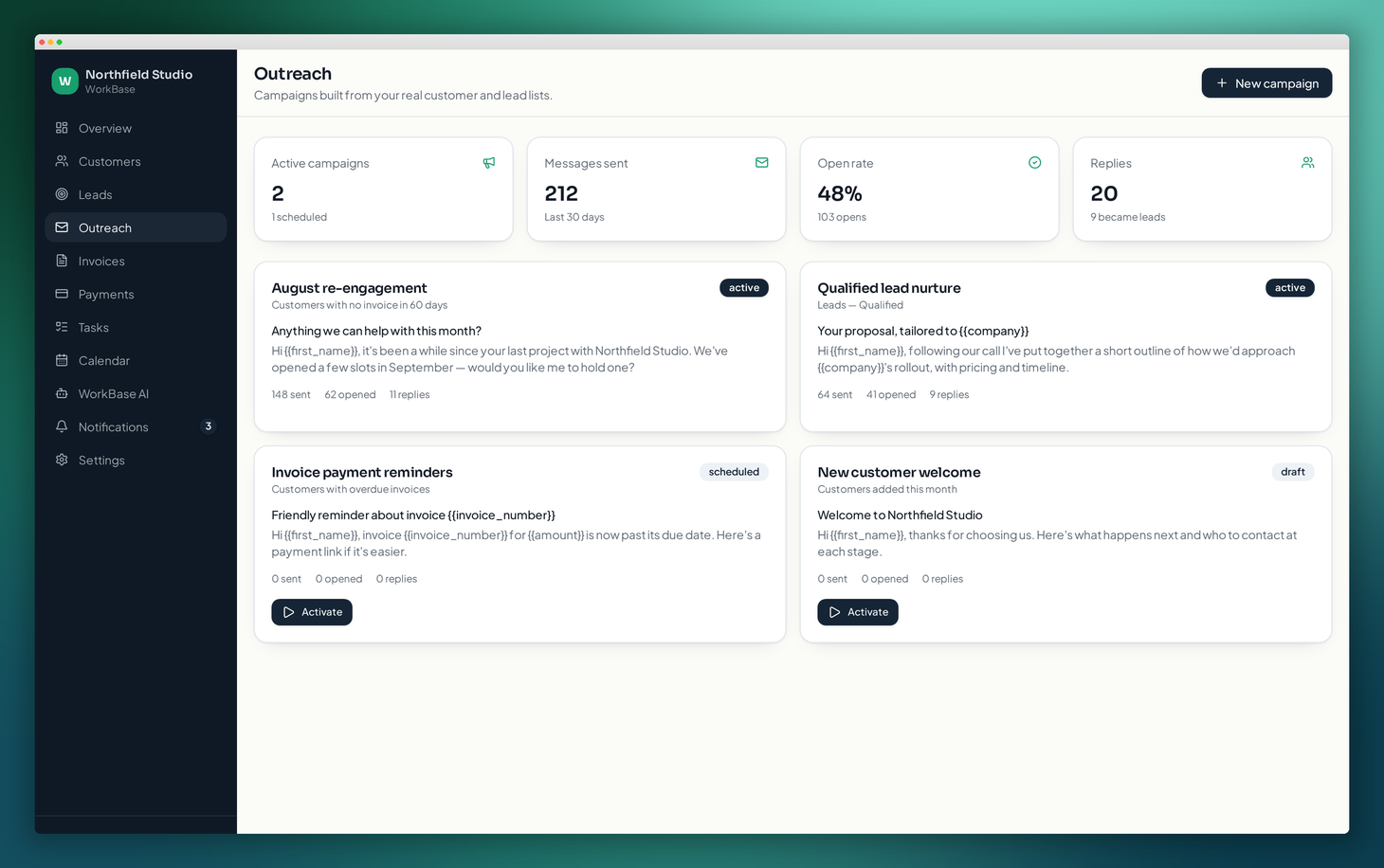Screen dimensions: 1384x868
Task: Click the people icon on Replies card
Action: pos(1308,163)
